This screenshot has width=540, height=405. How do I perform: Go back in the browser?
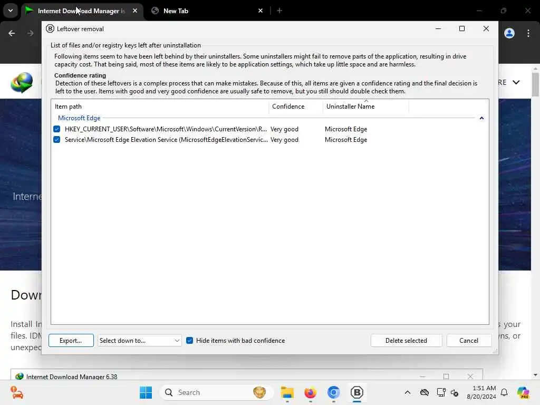[12, 33]
